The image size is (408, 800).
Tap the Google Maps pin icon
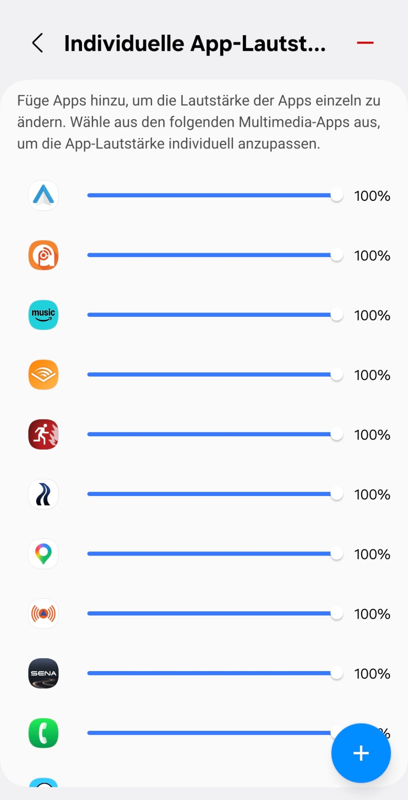click(x=43, y=554)
